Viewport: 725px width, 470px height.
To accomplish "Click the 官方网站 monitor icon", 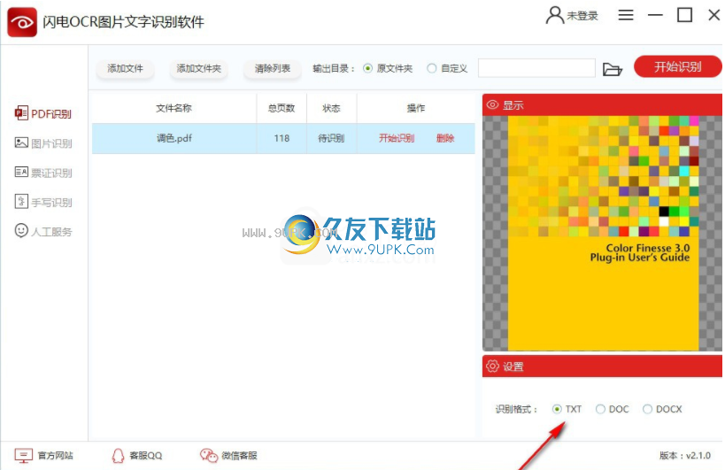I will (24, 455).
